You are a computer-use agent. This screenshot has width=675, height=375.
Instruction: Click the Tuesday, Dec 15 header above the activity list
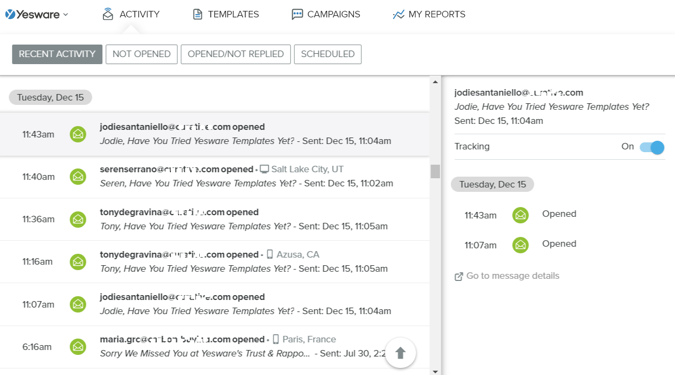tap(50, 97)
